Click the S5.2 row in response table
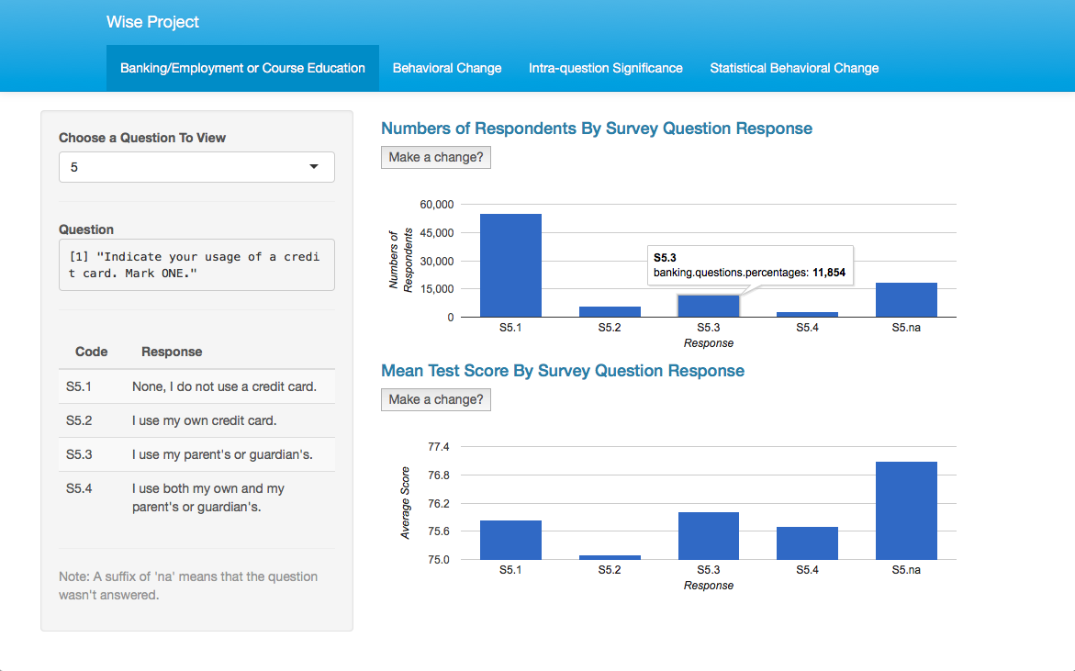This screenshot has height=671, width=1075. (196, 420)
